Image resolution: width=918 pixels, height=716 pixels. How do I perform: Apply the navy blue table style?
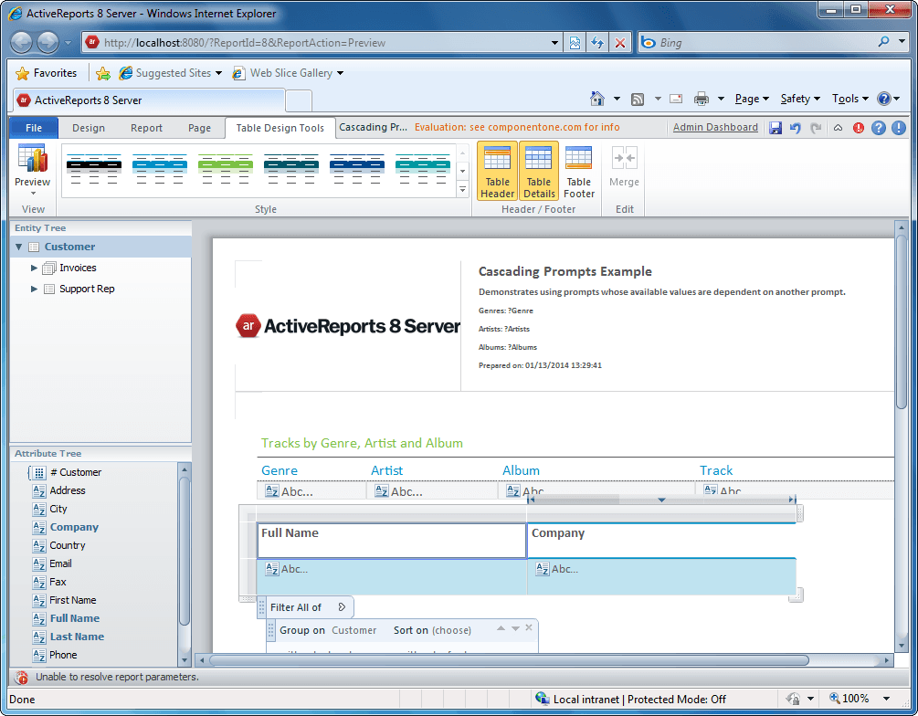357,170
